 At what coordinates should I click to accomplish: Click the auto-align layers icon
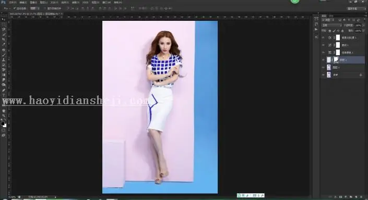pyautogui.click(x=133, y=8)
